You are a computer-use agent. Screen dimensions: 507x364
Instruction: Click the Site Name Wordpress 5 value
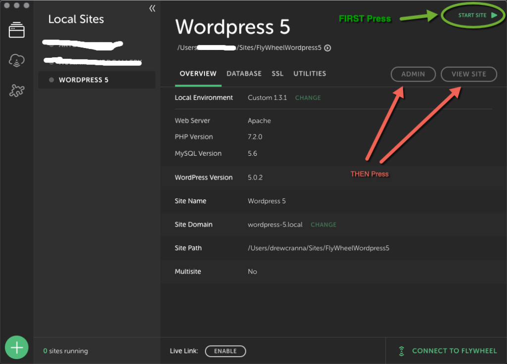tap(267, 201)
